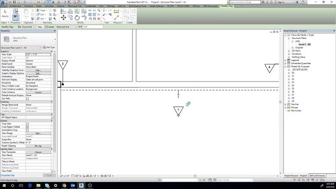The width and height of the screenshot is (336, 189).
Task: Open the Architecture ribbon tab
Action: (15, 6)
